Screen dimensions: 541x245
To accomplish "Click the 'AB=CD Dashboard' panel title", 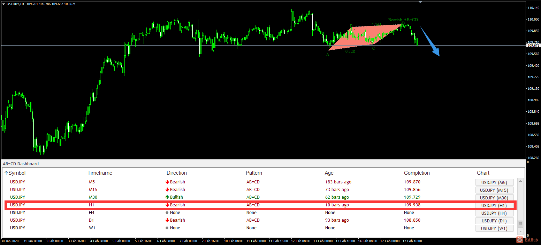I will [x=21, y=164].
